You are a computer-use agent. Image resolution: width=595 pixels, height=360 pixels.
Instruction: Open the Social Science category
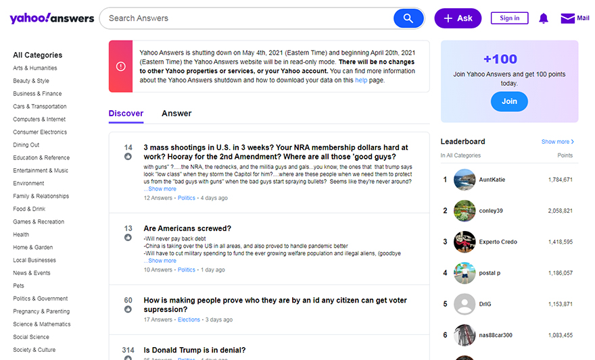(x=31, y=337)
